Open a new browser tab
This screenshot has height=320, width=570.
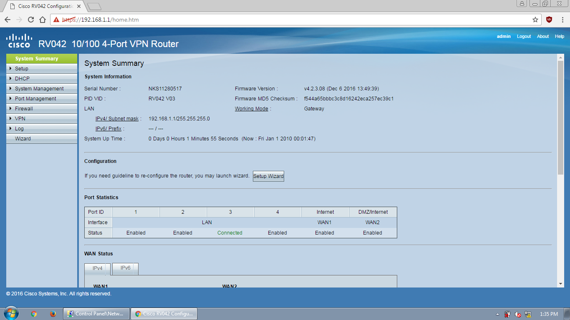click(x=95, y=6)
